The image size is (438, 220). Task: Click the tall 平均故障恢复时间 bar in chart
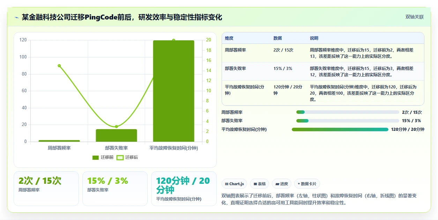coord(173,91)
